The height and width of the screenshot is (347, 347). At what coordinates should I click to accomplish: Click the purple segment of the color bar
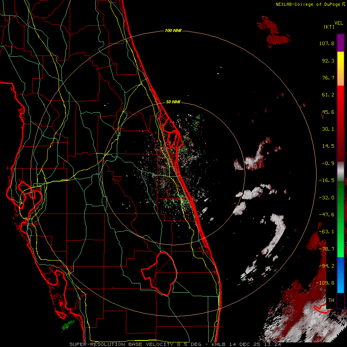tap(340, 43)
